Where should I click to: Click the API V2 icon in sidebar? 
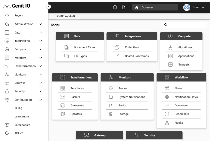pyautogui.click(x=7, y=133)
